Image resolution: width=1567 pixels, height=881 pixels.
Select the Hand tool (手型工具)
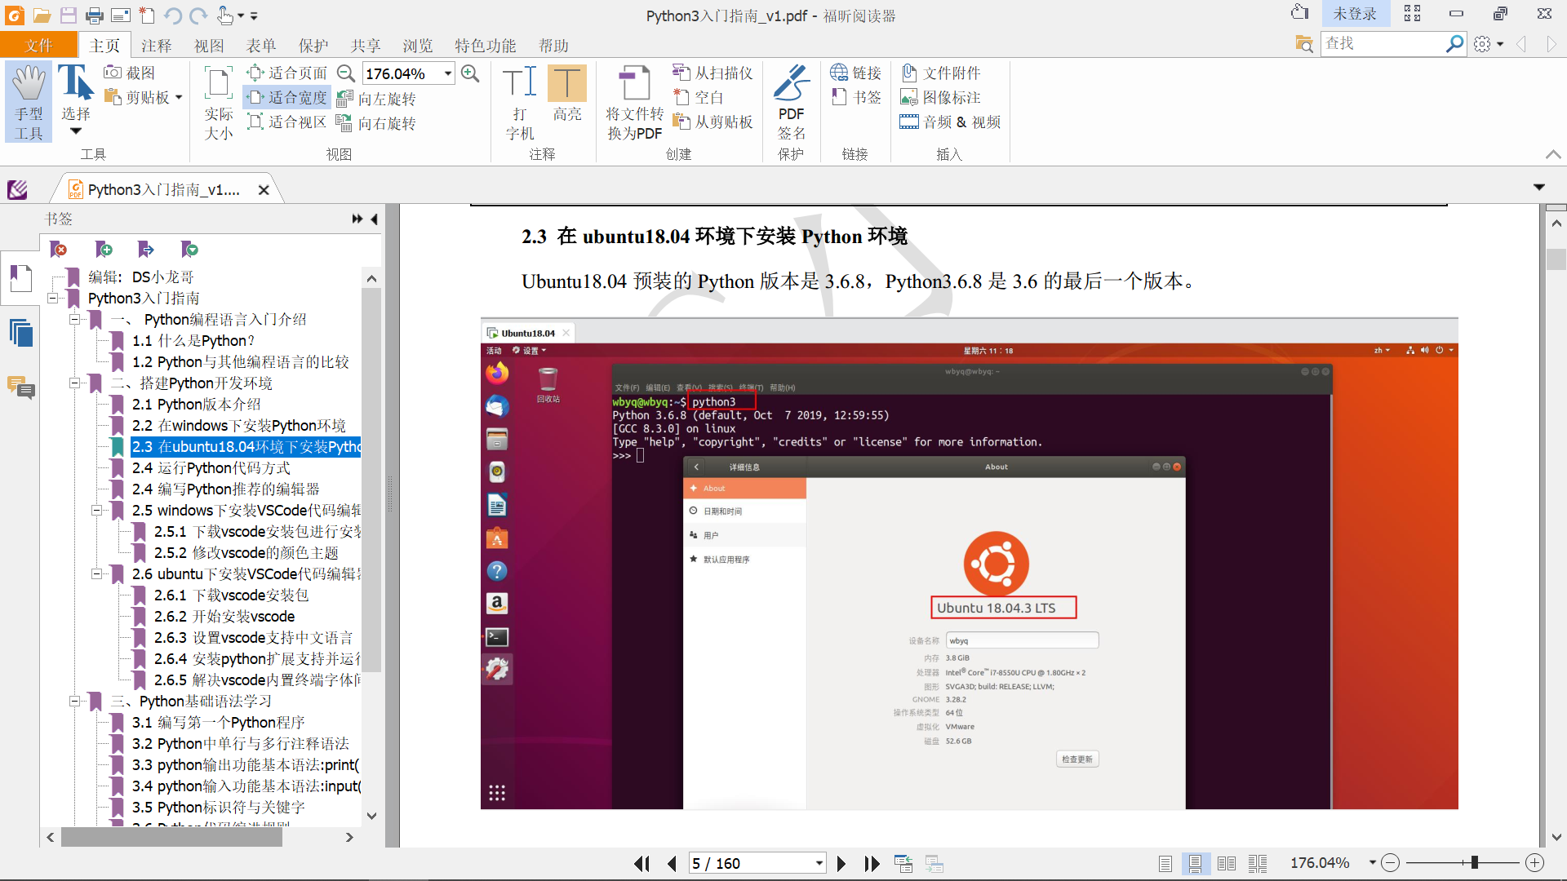[29, 101]
